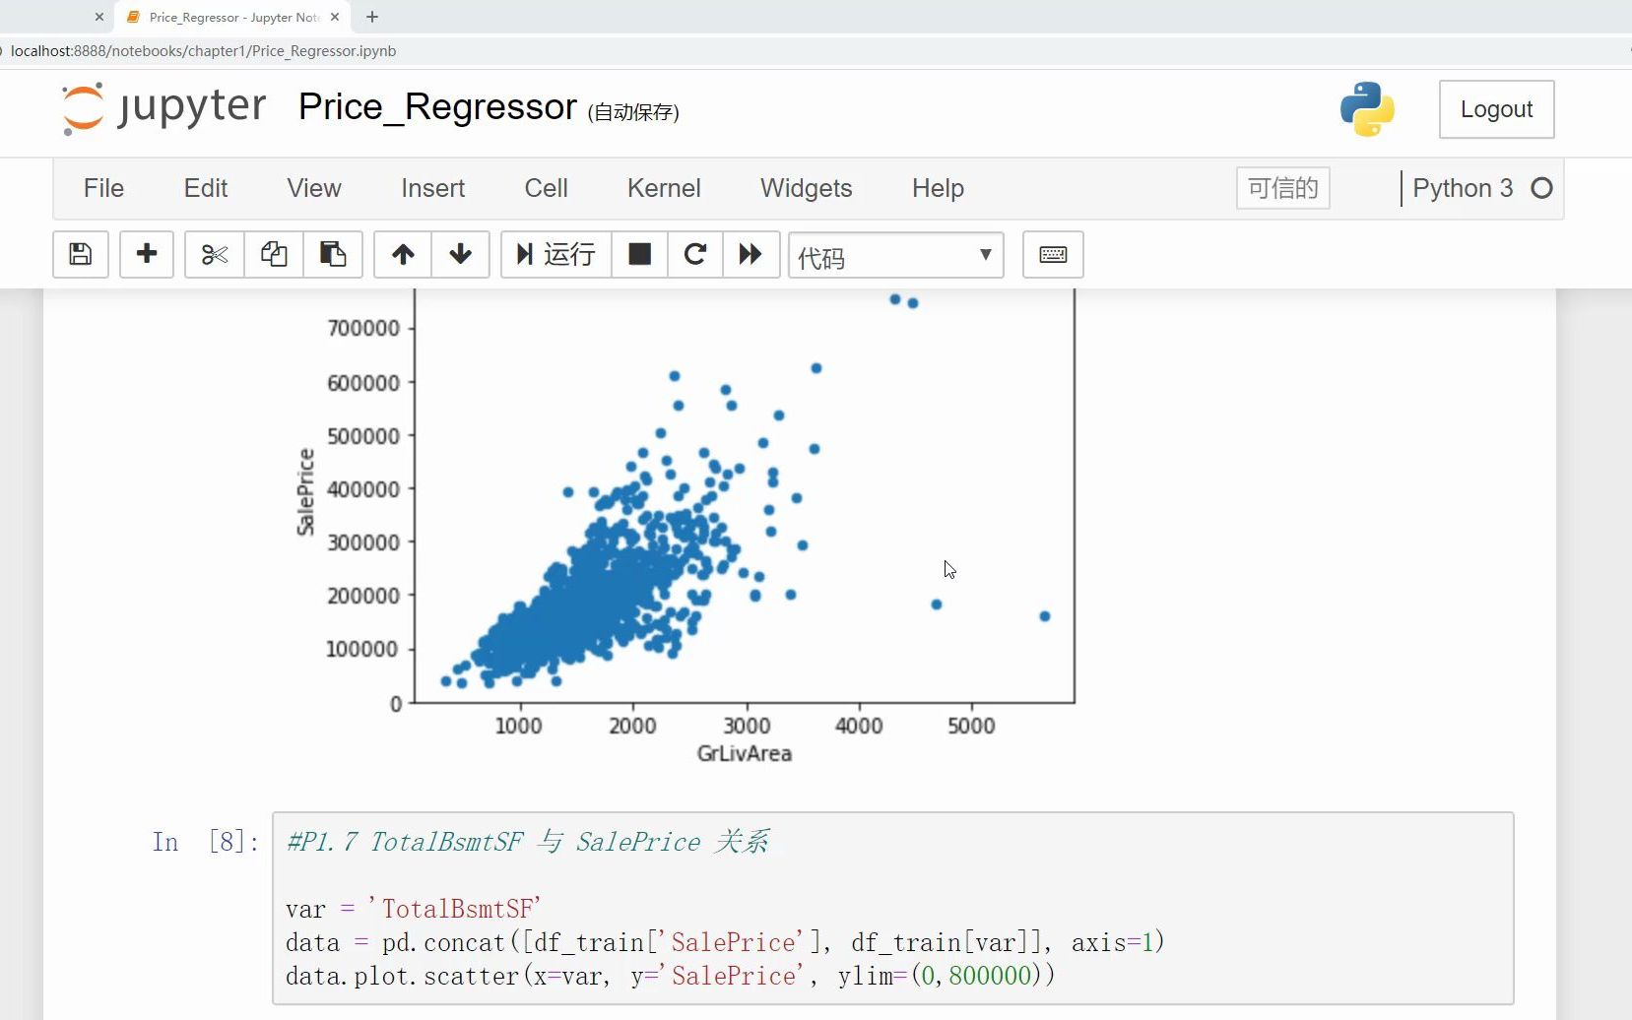Image resolution: width=1632 pixels, height=1020 pixels.
Task: Open the Kernel menu
Action: [x=664, y=188]
